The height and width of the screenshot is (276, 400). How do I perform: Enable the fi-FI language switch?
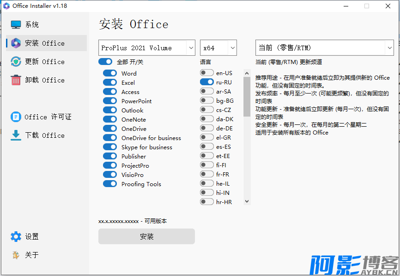(x=206, y=165)
